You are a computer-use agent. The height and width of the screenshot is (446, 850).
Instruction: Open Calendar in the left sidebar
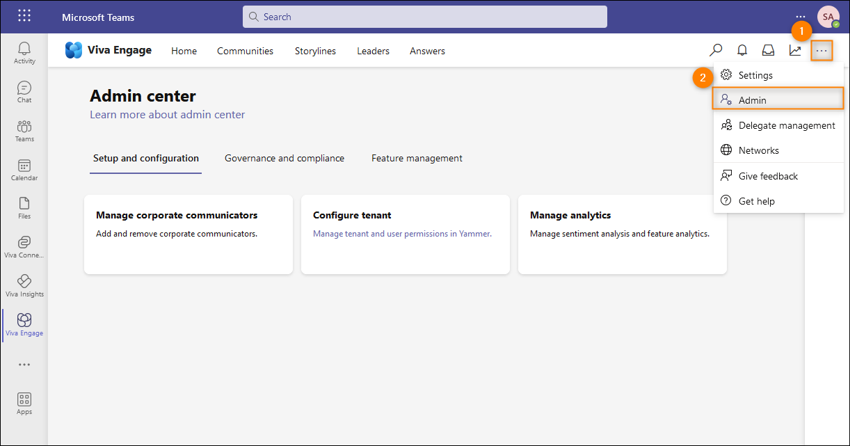click(x=24, y=170)
